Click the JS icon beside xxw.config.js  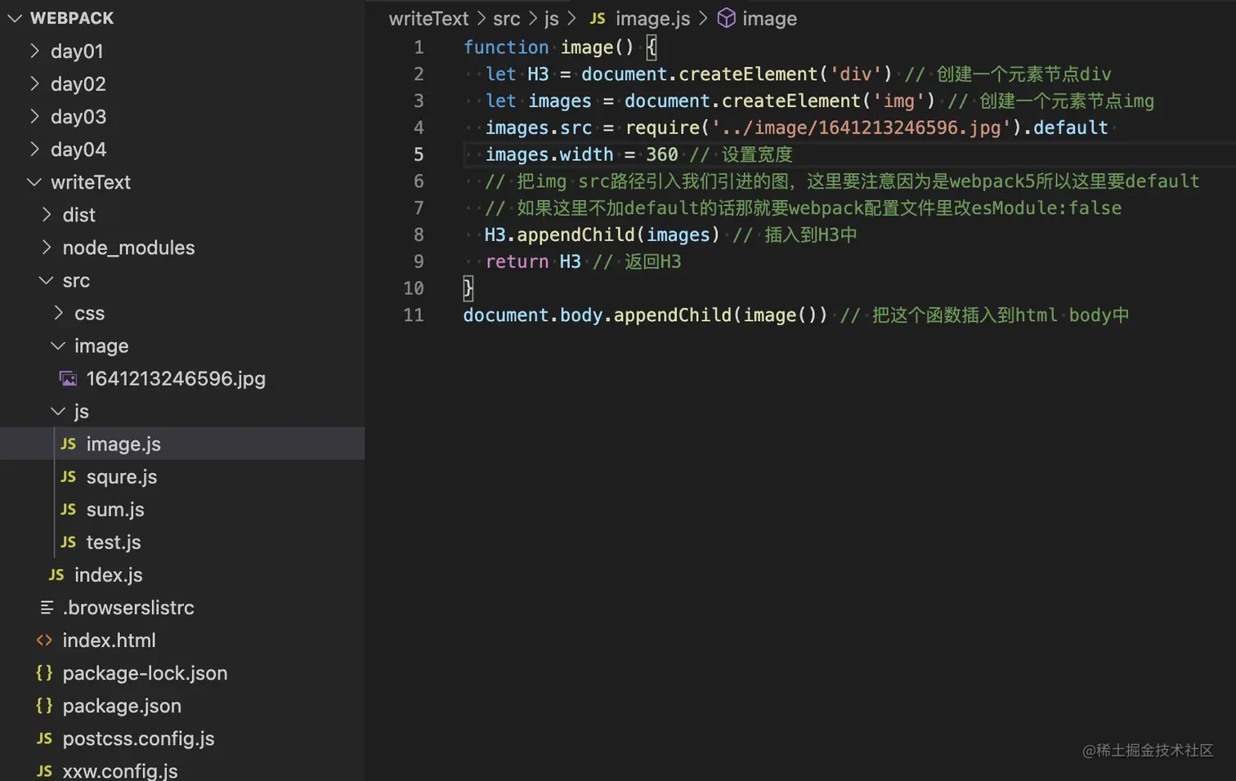pos(45,770)
